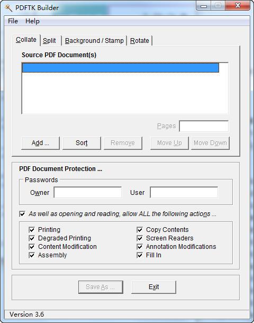Click the Move Up button
This screenshot has height=323, width=254.
pos(169,143)
